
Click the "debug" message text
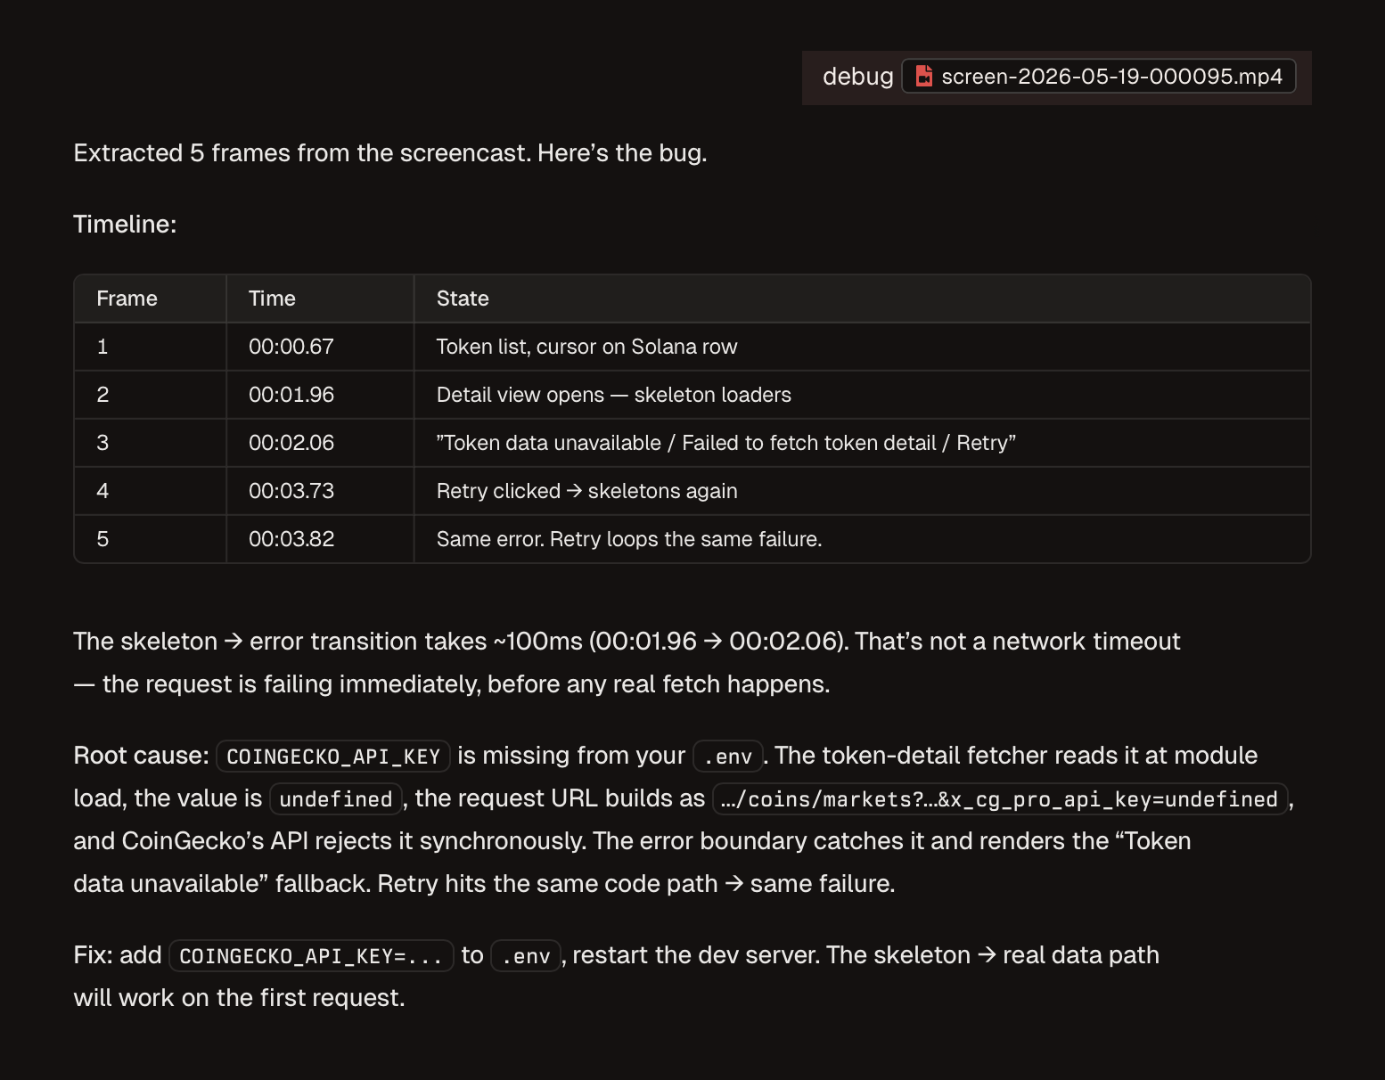click(x=857, y=77)
